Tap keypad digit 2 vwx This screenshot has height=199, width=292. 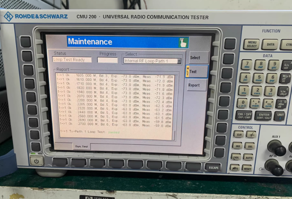(x=257, y=91)
